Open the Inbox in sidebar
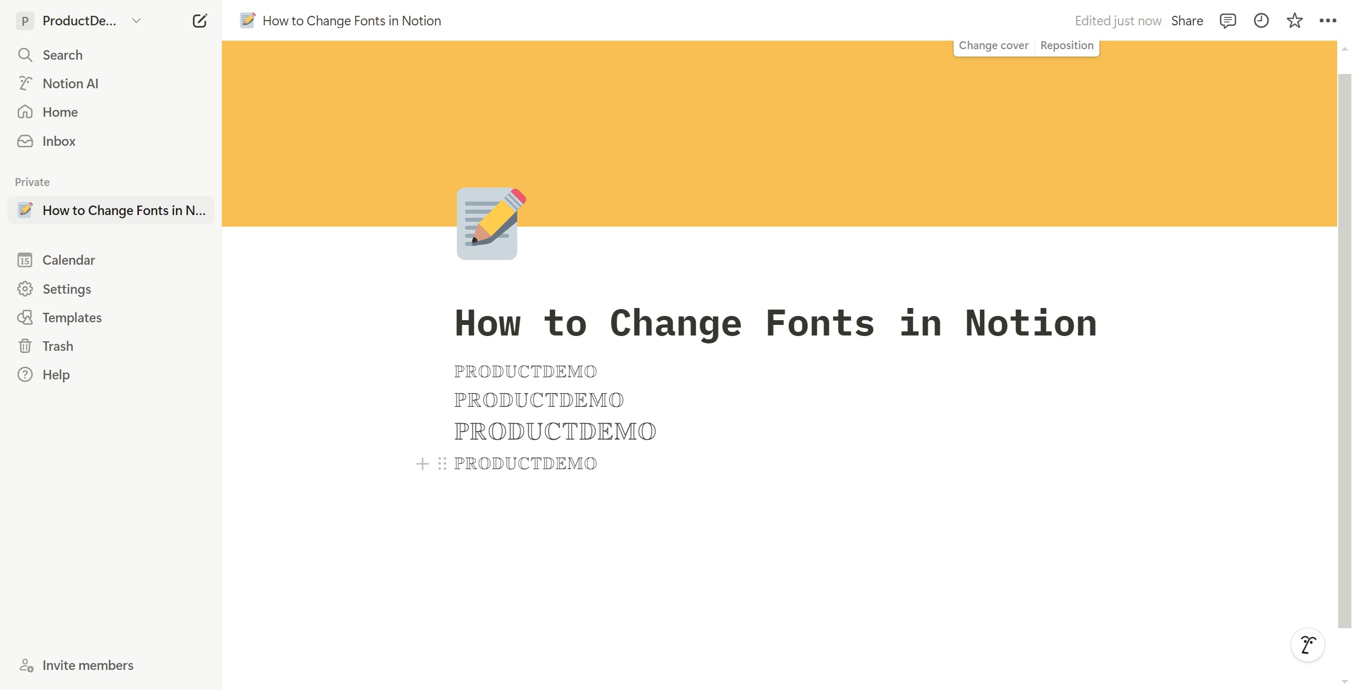The image size is (1353, 690). [111, 141]
